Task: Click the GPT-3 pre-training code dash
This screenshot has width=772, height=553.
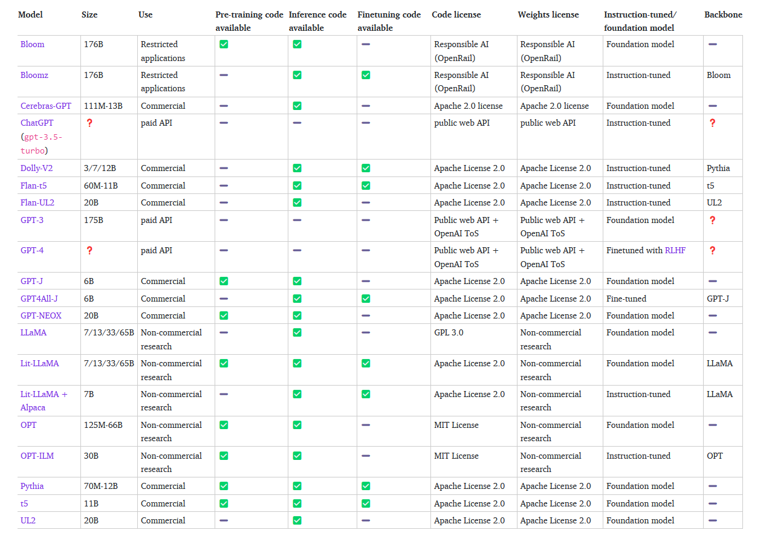Action: (224, 220)
